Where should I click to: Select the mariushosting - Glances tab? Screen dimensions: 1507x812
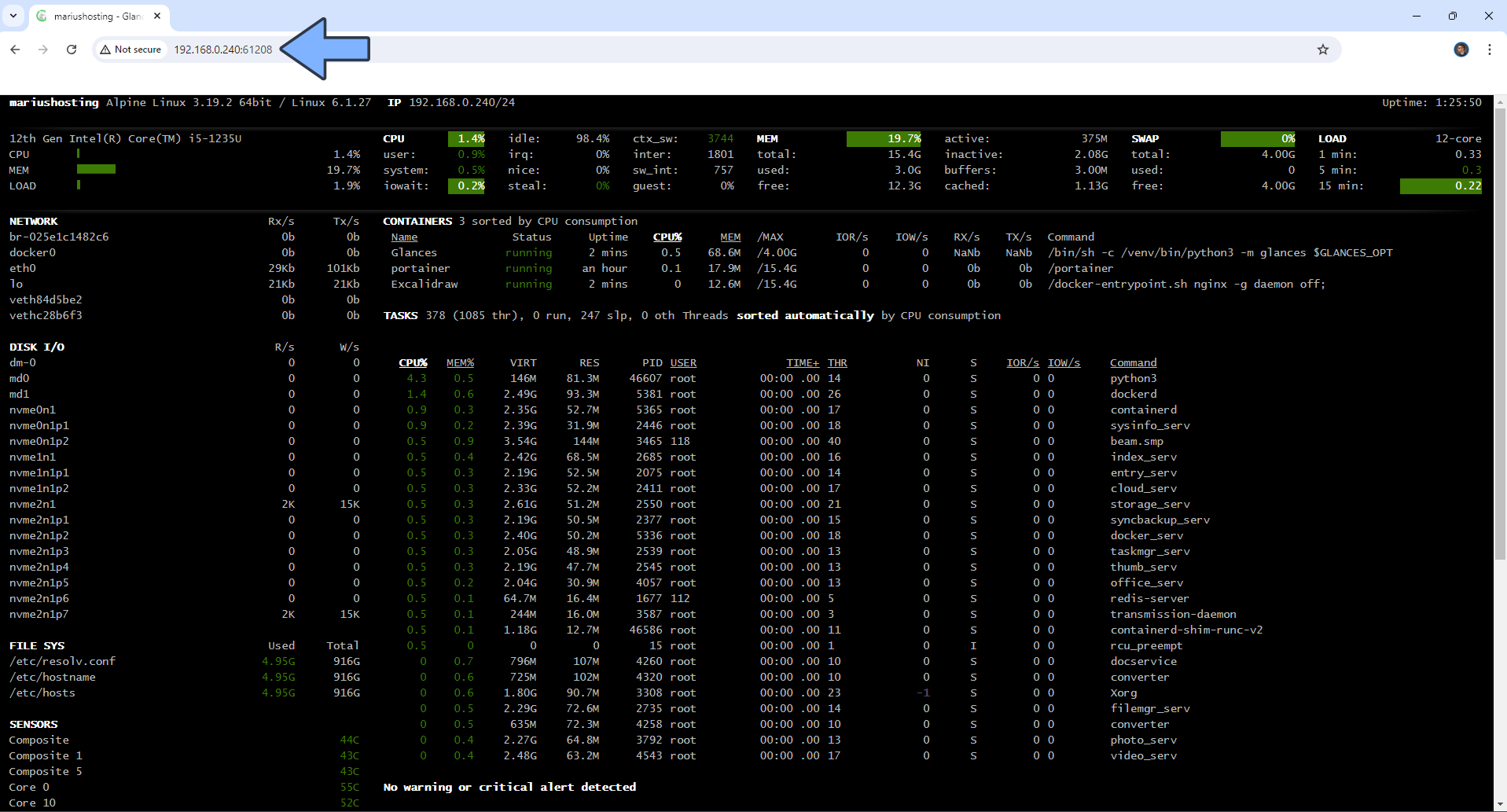pos(98,16)
